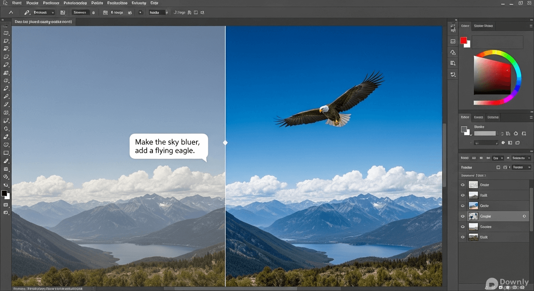
Task: Toggle visibility of the bottom 'Ucit' layer
Action: coord(462,237)
